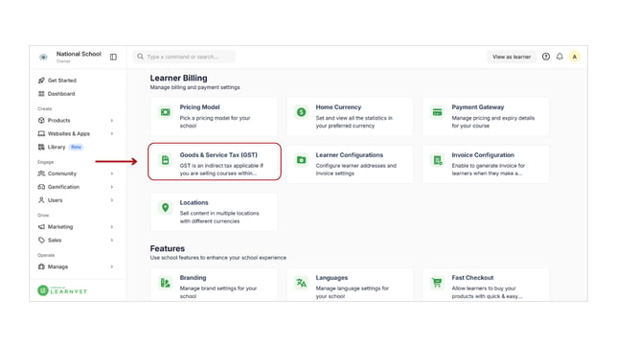This screenshot has width=617, height=347.
Task: Click the Branding palette icon
Action: [165, 283]
